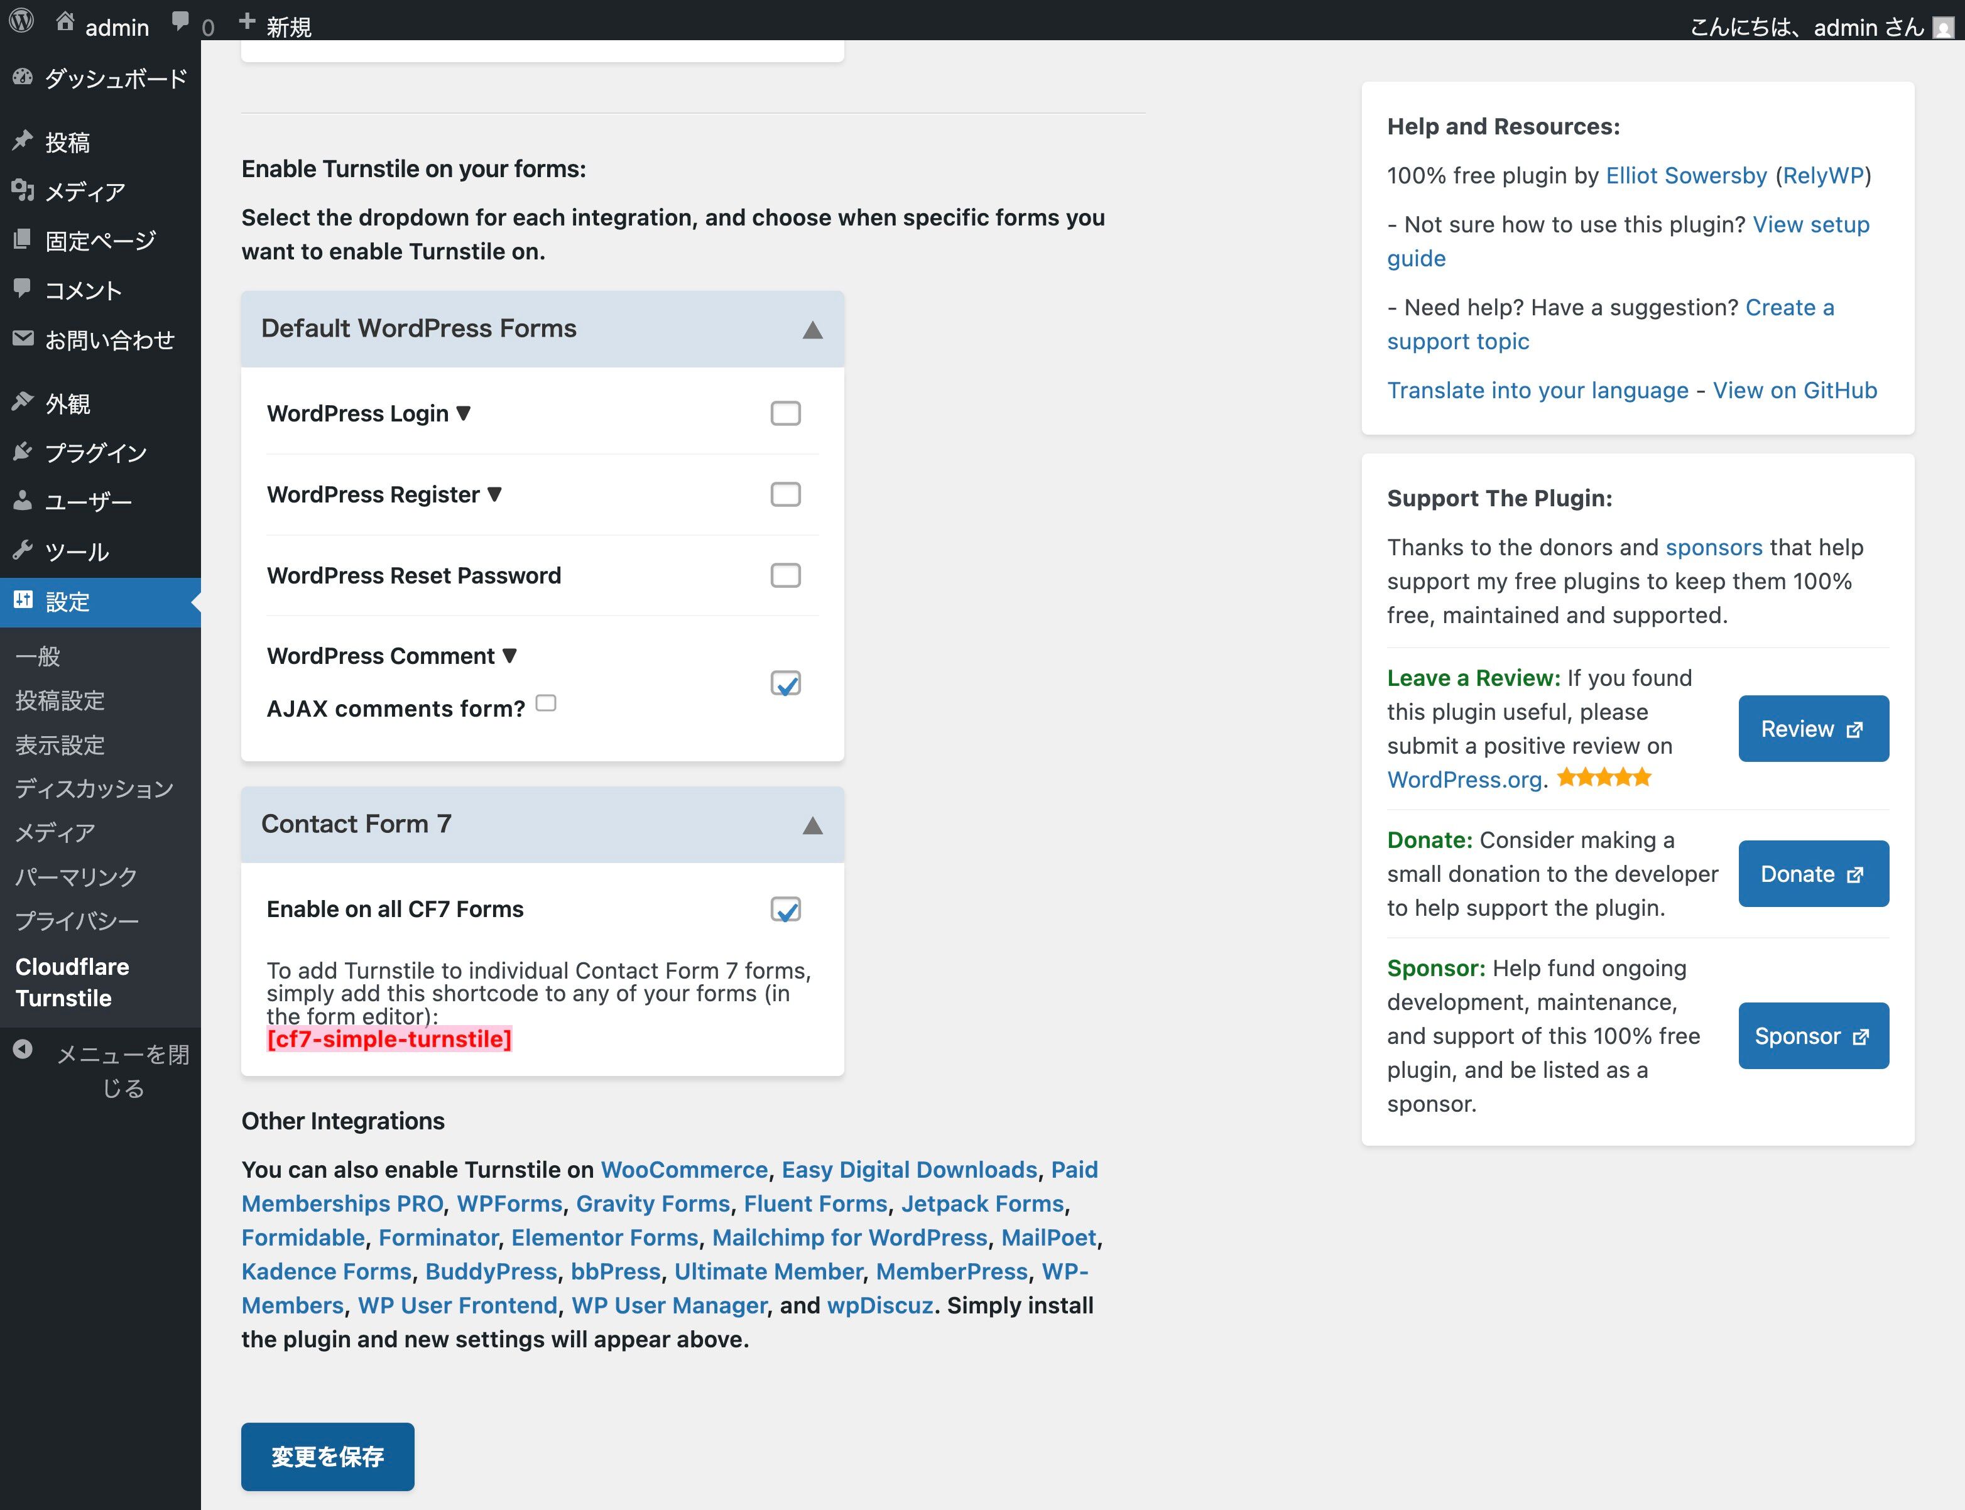Open パーマリンク settings submenu item

(x=77, y=876)
